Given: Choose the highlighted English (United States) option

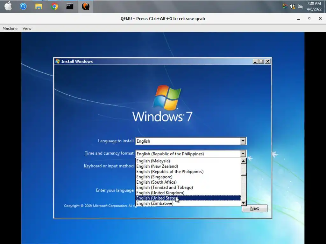Looking at the screenshot, I should (x=188, y=198).
